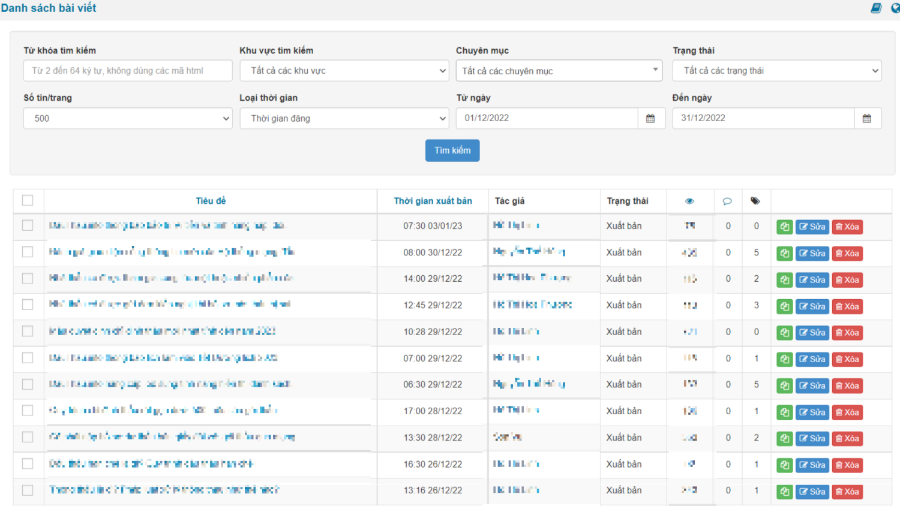Open the calendar picker for Từ ngày
900x506 pixels.
tap(651, 118)
